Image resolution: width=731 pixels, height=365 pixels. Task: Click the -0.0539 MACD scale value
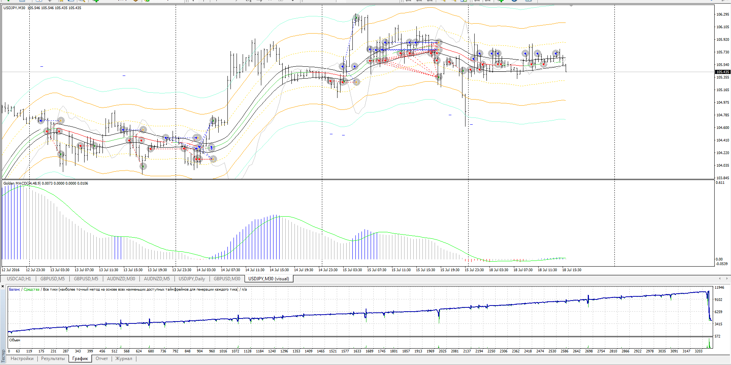coord(721,264)
